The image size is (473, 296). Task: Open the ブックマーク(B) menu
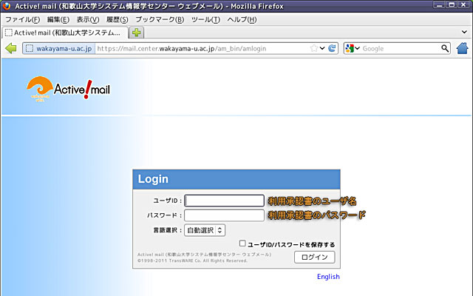point(160,20)
